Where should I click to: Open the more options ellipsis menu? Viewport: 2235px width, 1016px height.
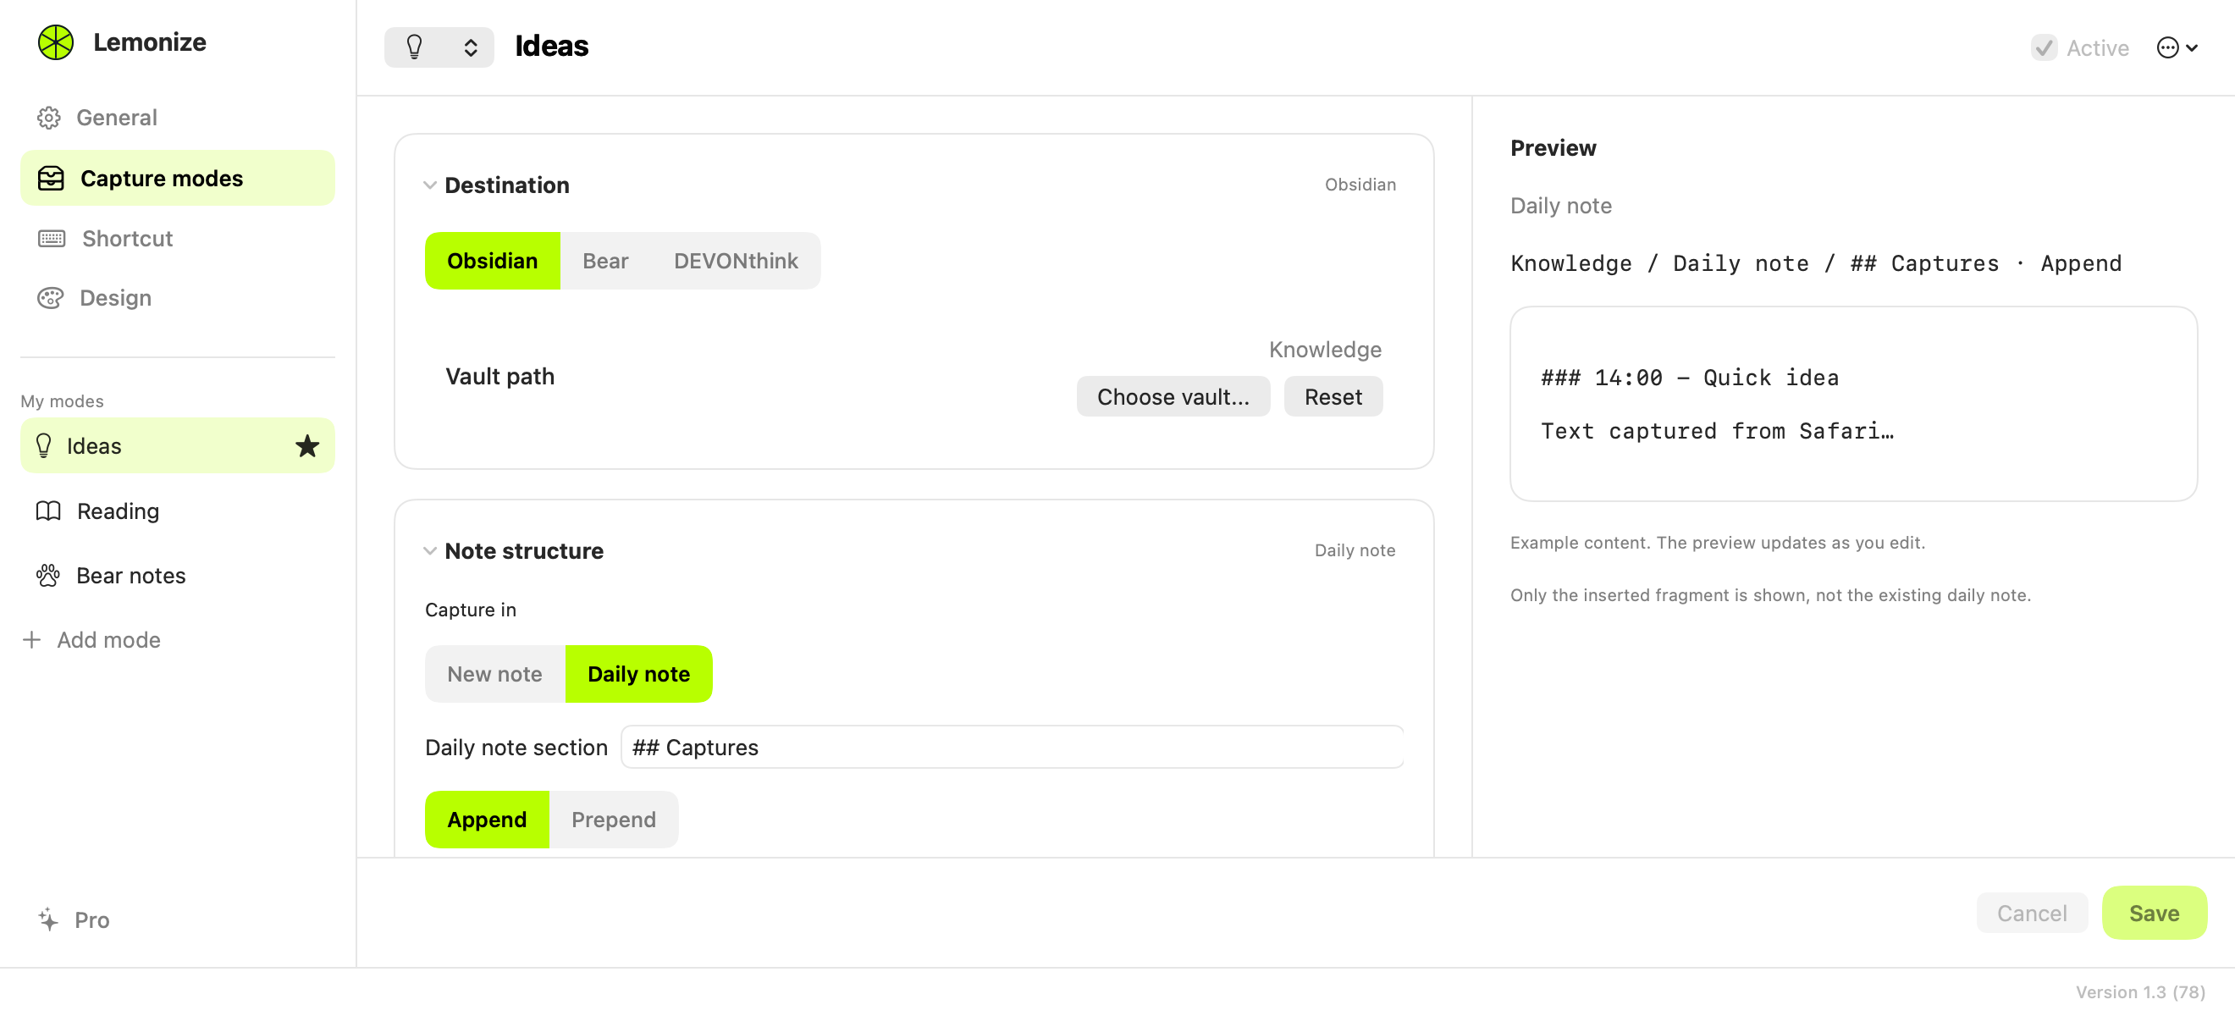[x=2177, y=47]
